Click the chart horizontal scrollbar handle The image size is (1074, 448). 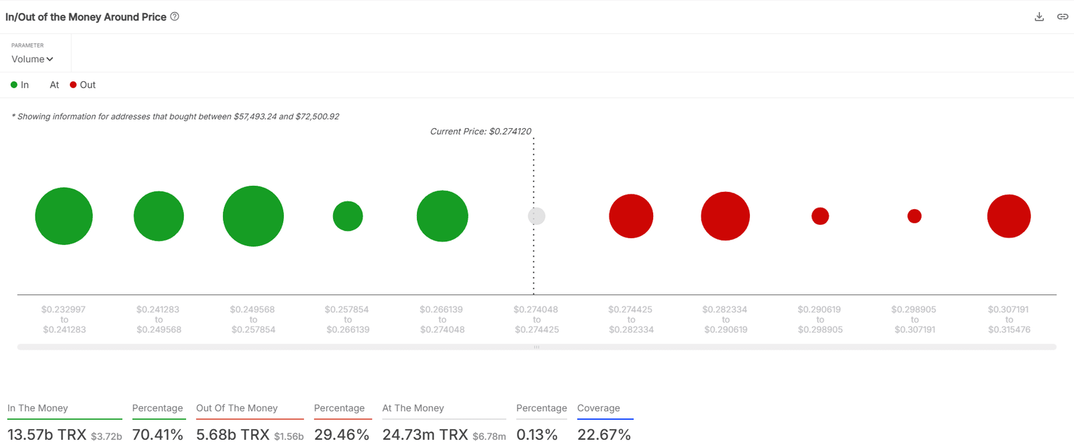536,347
